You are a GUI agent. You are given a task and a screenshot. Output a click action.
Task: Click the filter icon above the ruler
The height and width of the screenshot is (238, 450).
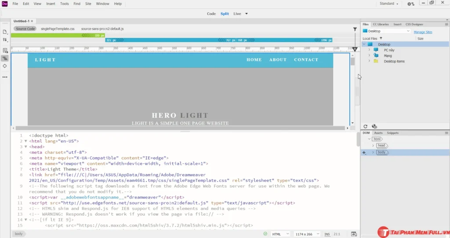(x=355, y=29)
